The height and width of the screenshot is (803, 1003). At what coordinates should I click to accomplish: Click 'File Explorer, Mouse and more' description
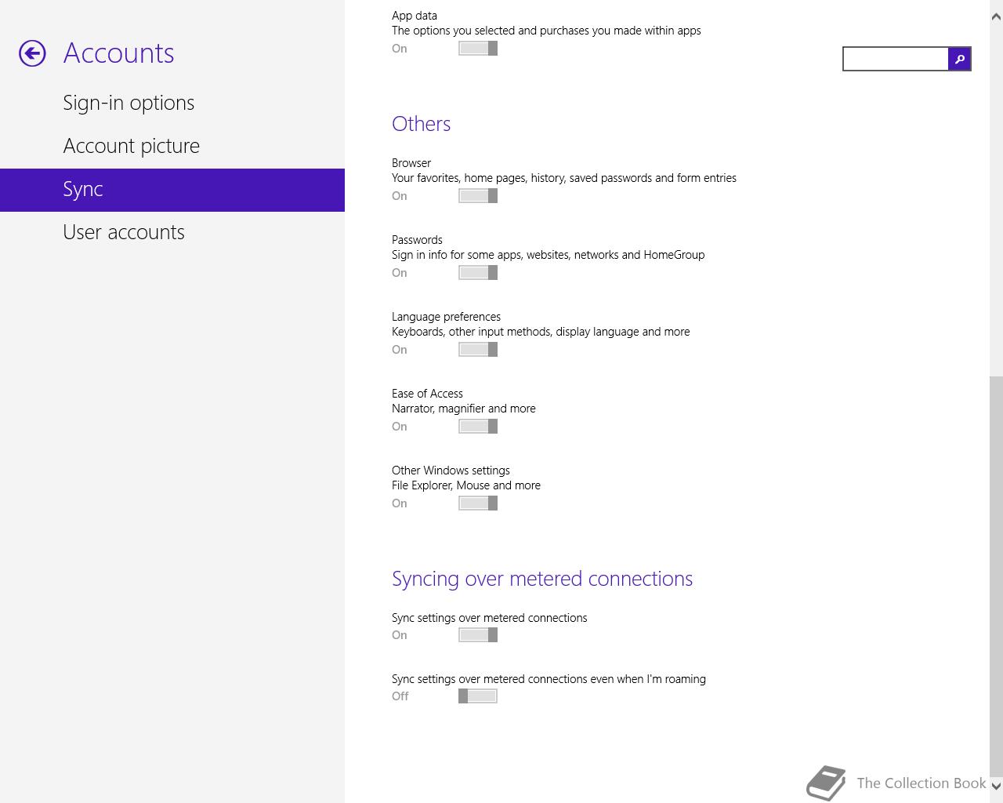[466, 485]
